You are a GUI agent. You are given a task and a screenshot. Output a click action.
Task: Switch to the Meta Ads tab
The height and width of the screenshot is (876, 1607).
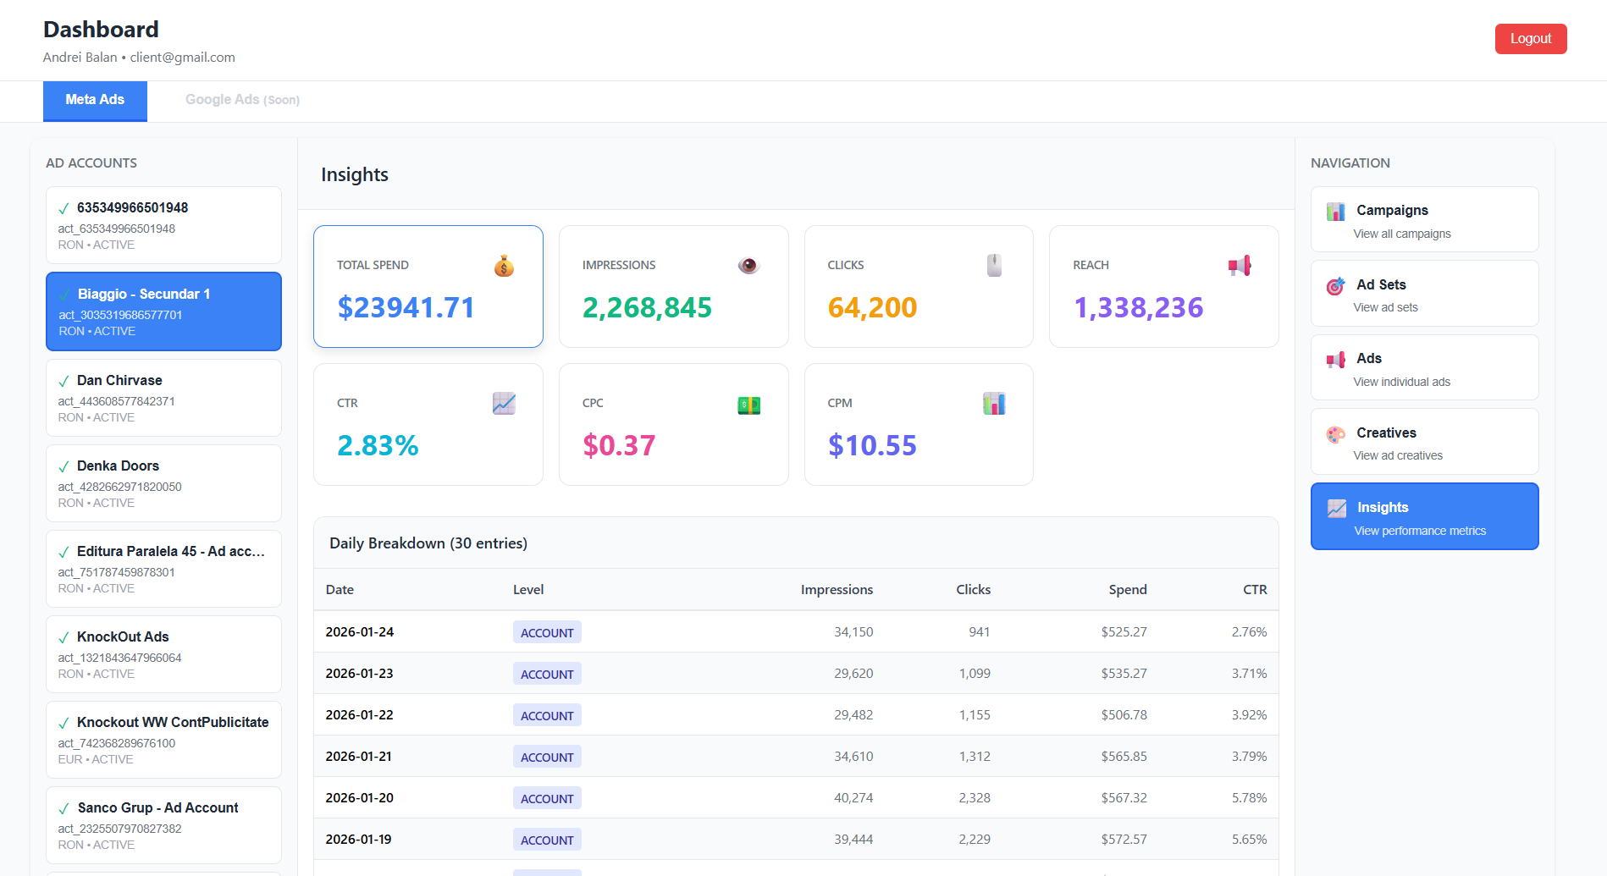tap(95, 101)
